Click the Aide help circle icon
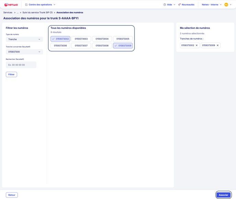Viewport: 236px width, 199px height. click(165, 5)
